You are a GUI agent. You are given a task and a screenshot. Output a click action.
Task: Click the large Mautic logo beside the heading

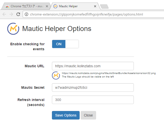(x=13, y=28)
